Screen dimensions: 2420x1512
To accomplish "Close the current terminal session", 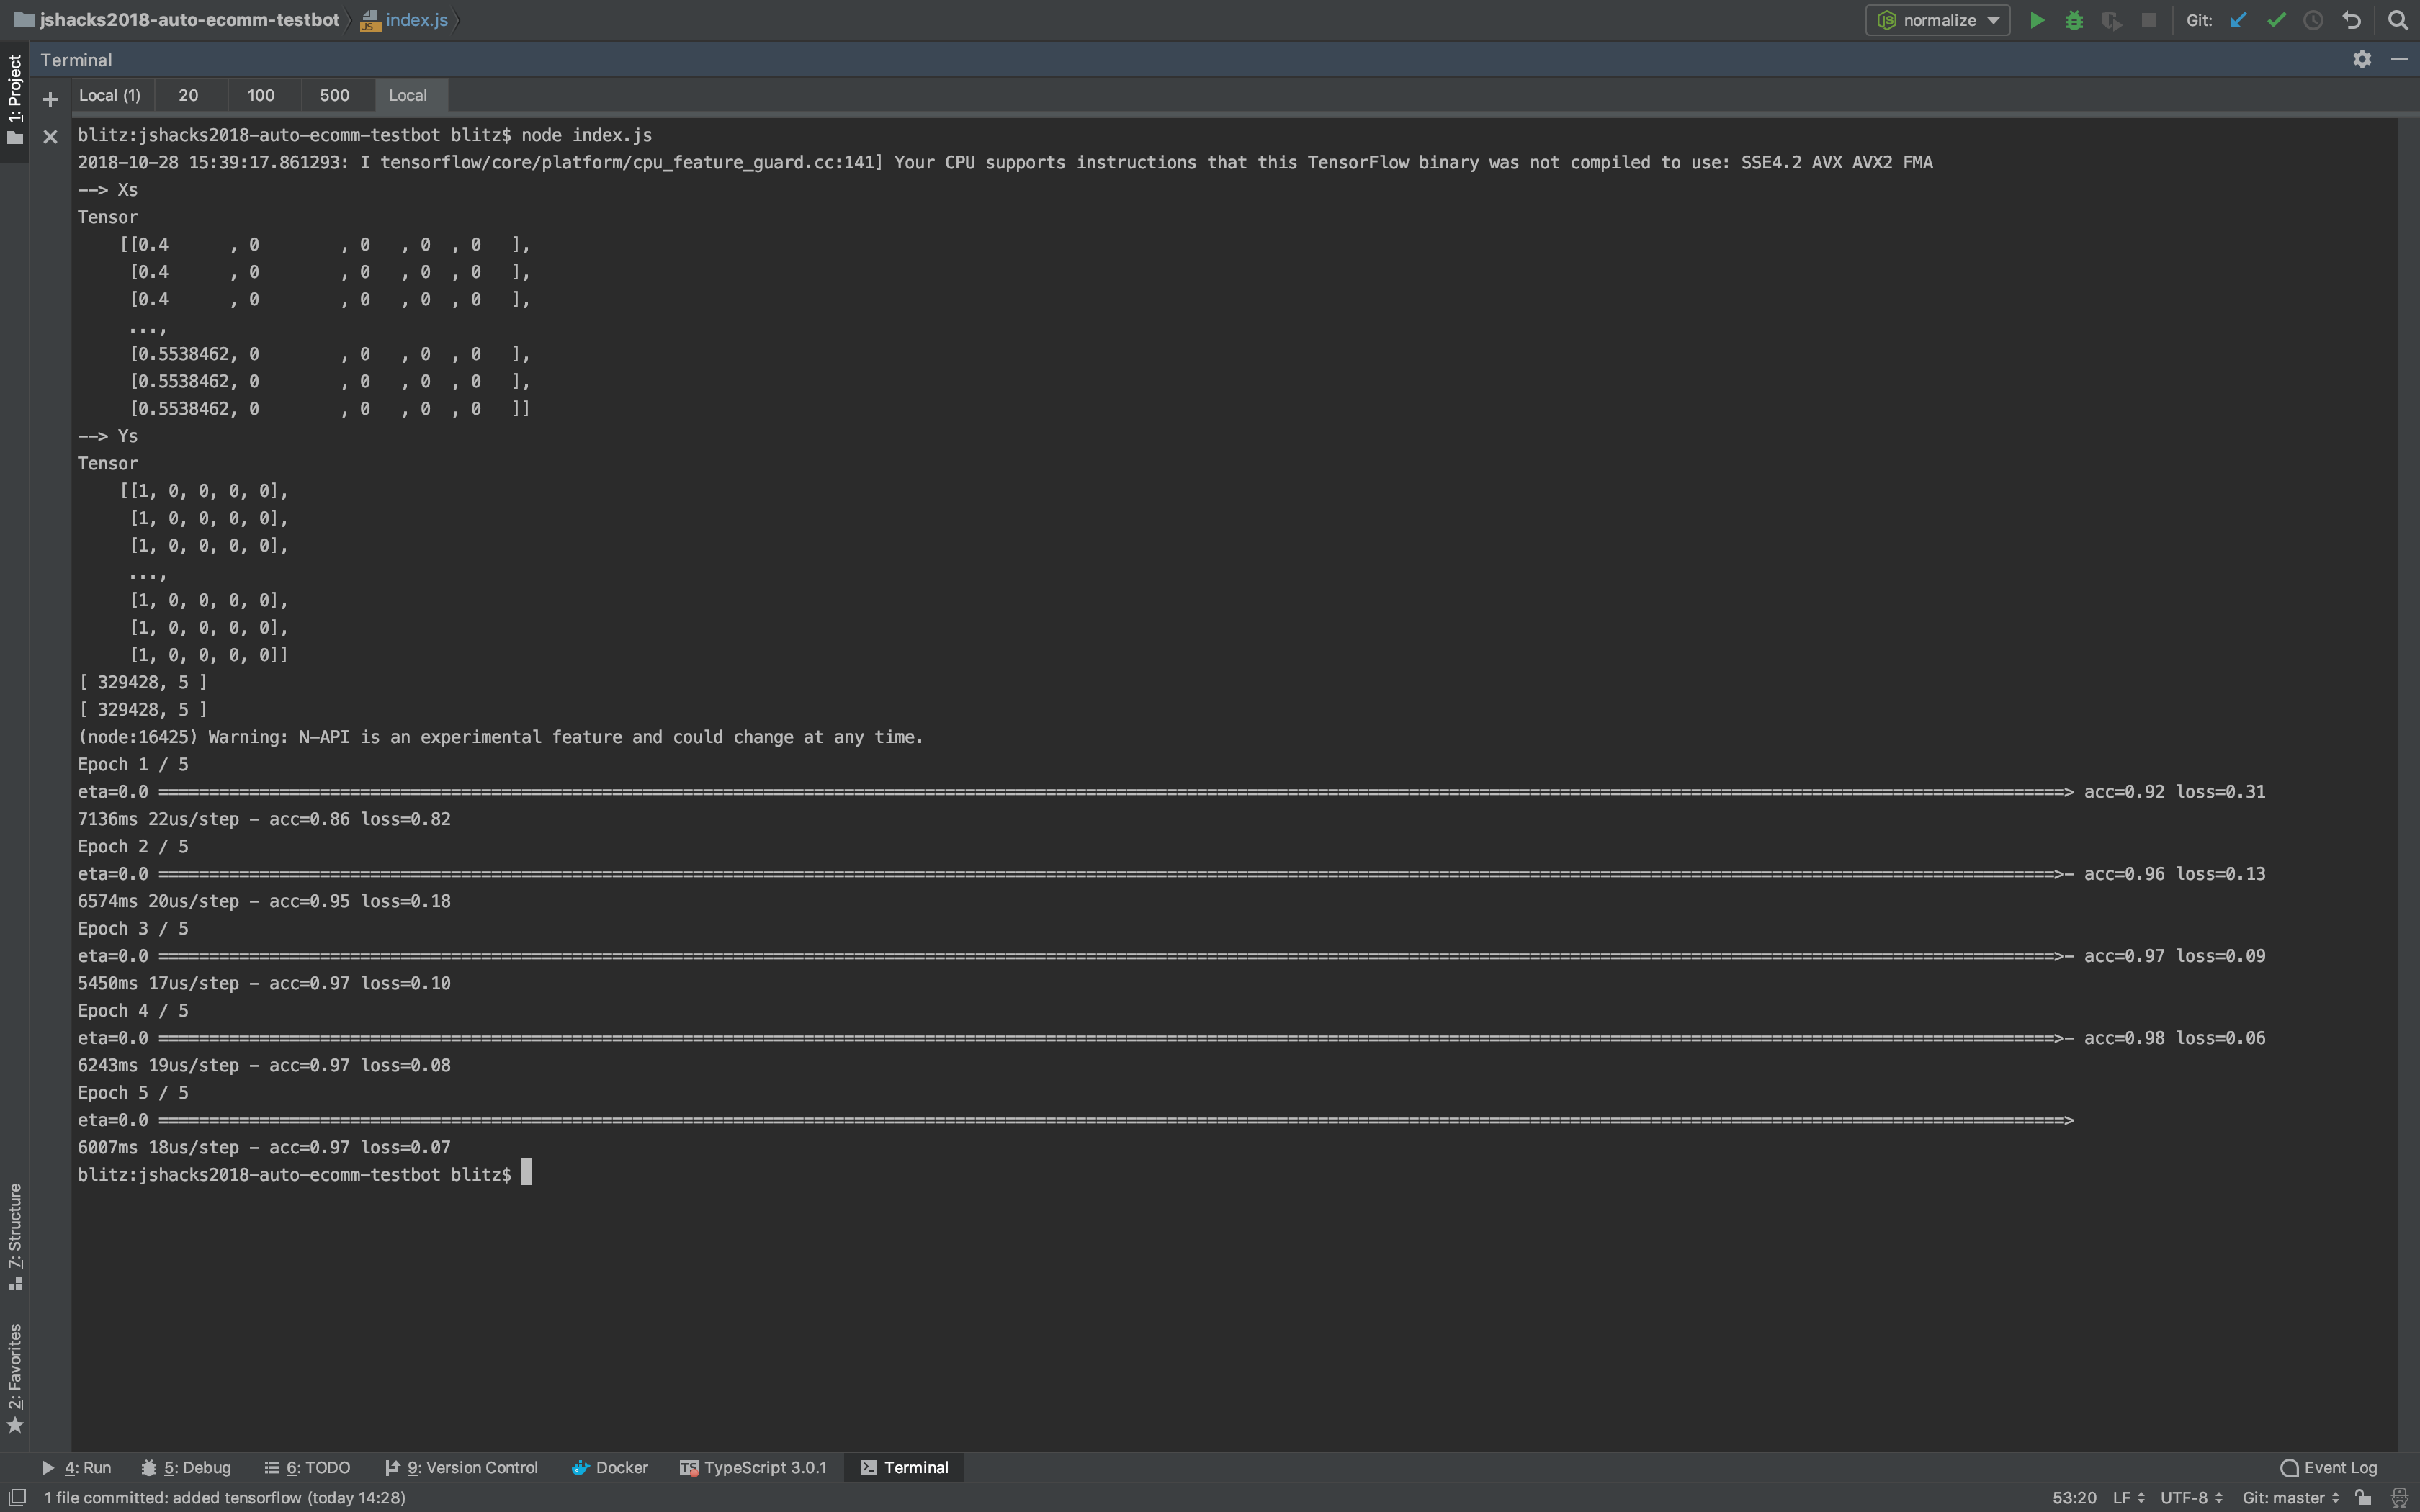I will click(x=50, y=136).
